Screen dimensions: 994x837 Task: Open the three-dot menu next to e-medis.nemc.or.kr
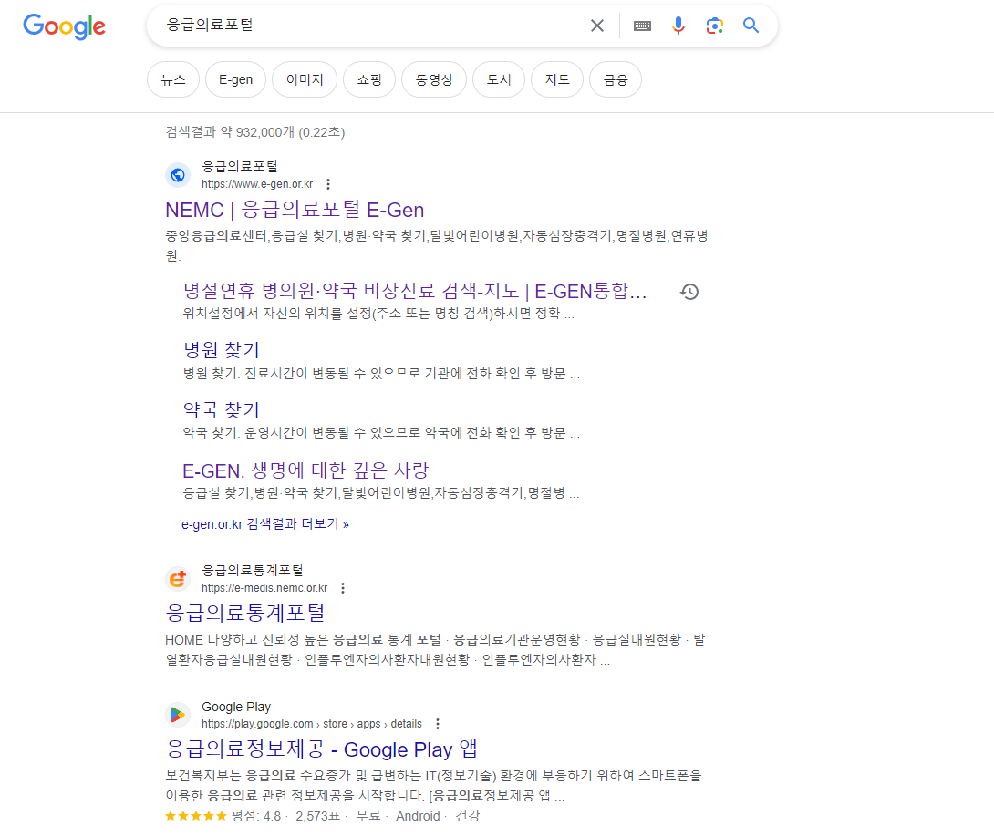coord(342,588)
